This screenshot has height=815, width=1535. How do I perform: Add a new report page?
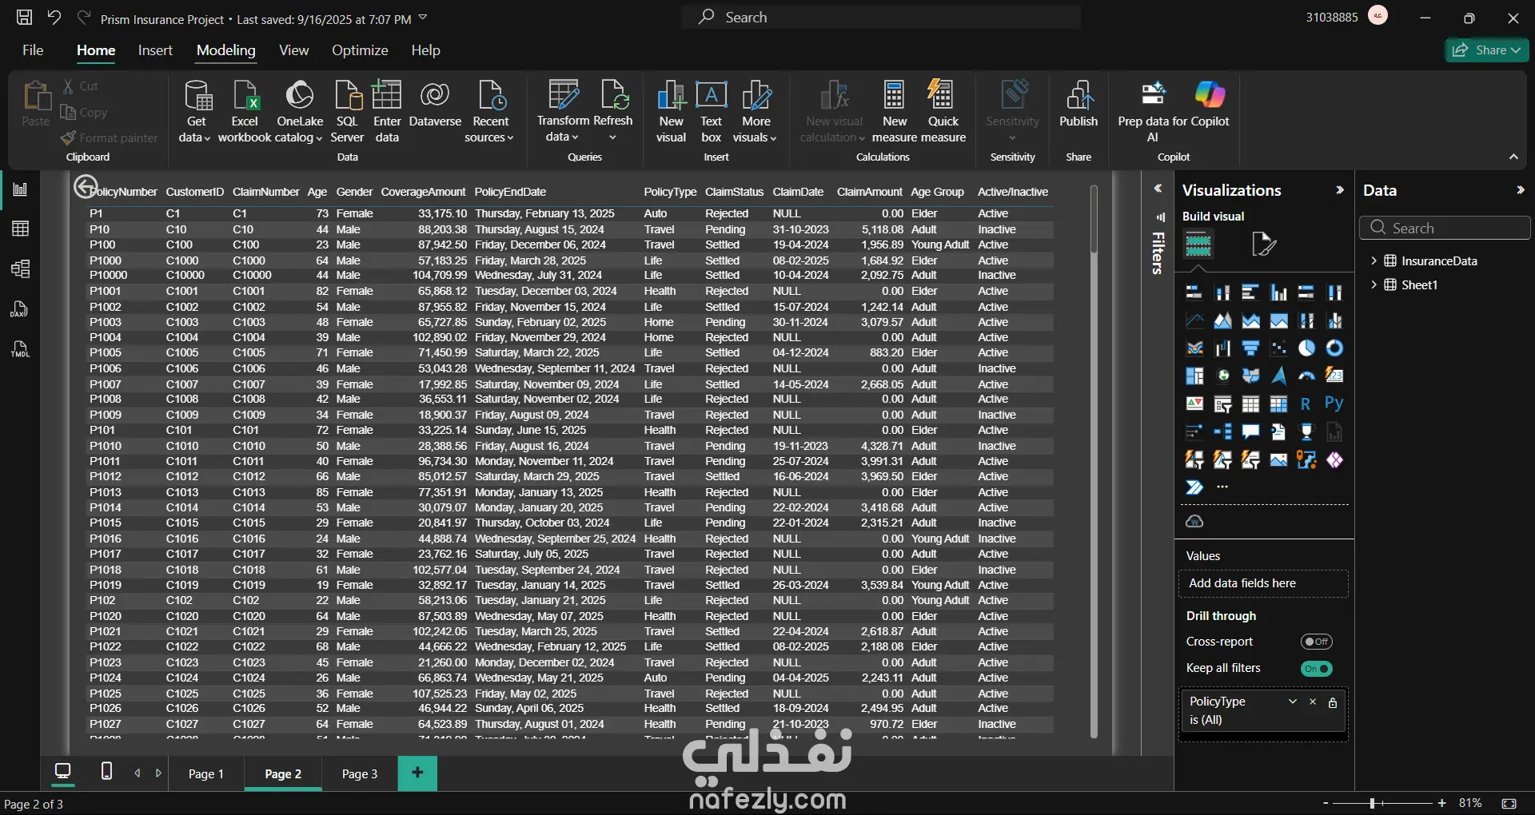point(417,773)
